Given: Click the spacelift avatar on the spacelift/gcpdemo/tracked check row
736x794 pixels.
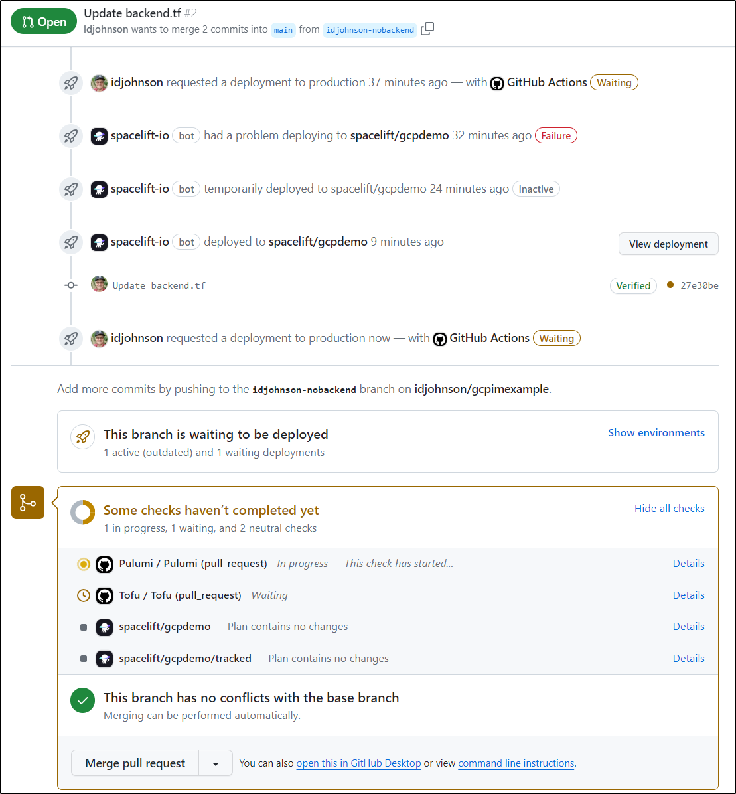Looking at the screenshot, I should pyautogui.click(x=105, y=659).
